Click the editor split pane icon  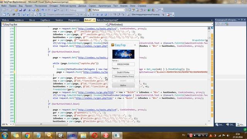click(x=209, y=28)
